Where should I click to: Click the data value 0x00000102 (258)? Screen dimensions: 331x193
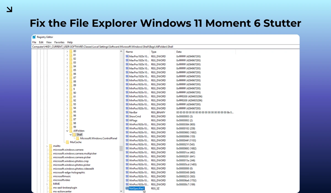click(x=186, y=128)
